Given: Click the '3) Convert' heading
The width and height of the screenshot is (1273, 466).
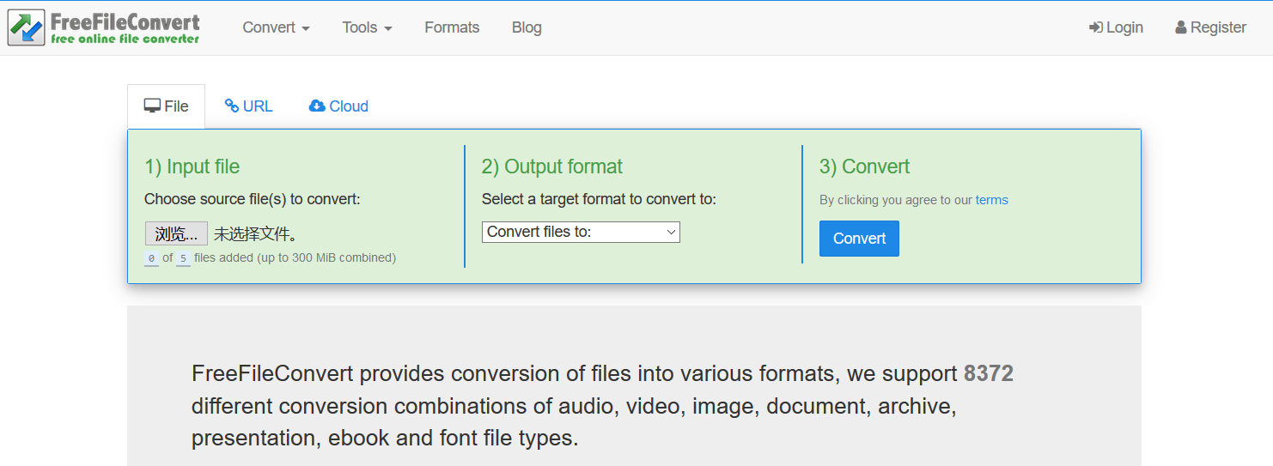Looking at the screenshot, I should pos(864,166).
